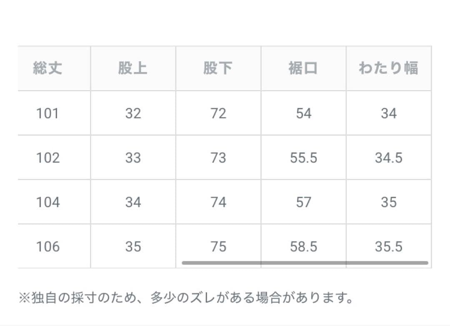Select the 総丈 value 106
Viewport: 450px width, 326px height.
click(47, 246)
